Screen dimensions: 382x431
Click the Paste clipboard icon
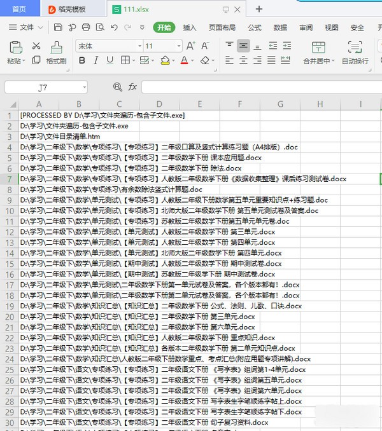coord(16,47)
